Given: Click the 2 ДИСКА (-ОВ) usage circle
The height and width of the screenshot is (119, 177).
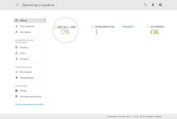Looking at the screenshot, I should click(x=65, y=30).
